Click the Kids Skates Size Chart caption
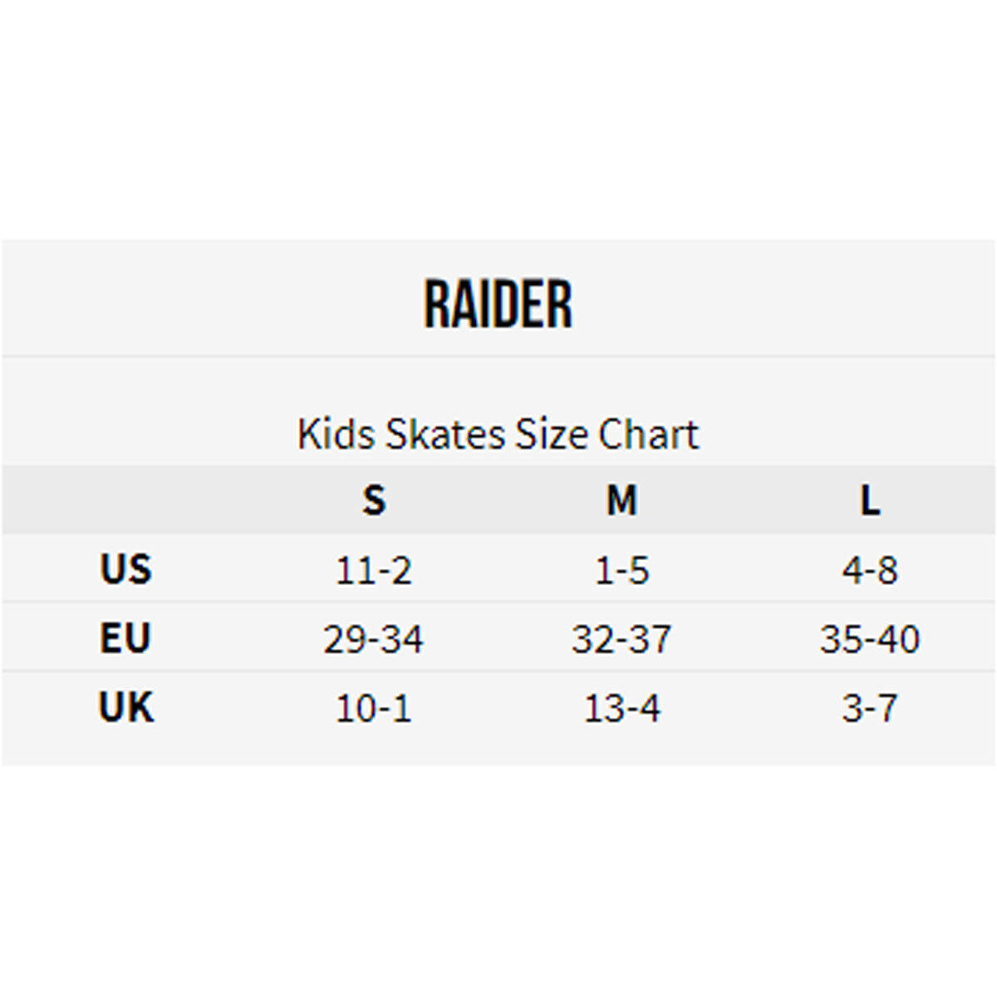Image resolution: width=997 pixels, height=997 pixels. tap(498, 434)
